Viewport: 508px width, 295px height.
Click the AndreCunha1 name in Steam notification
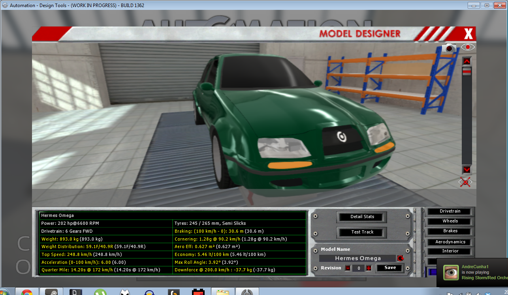[x=474, y=267]
